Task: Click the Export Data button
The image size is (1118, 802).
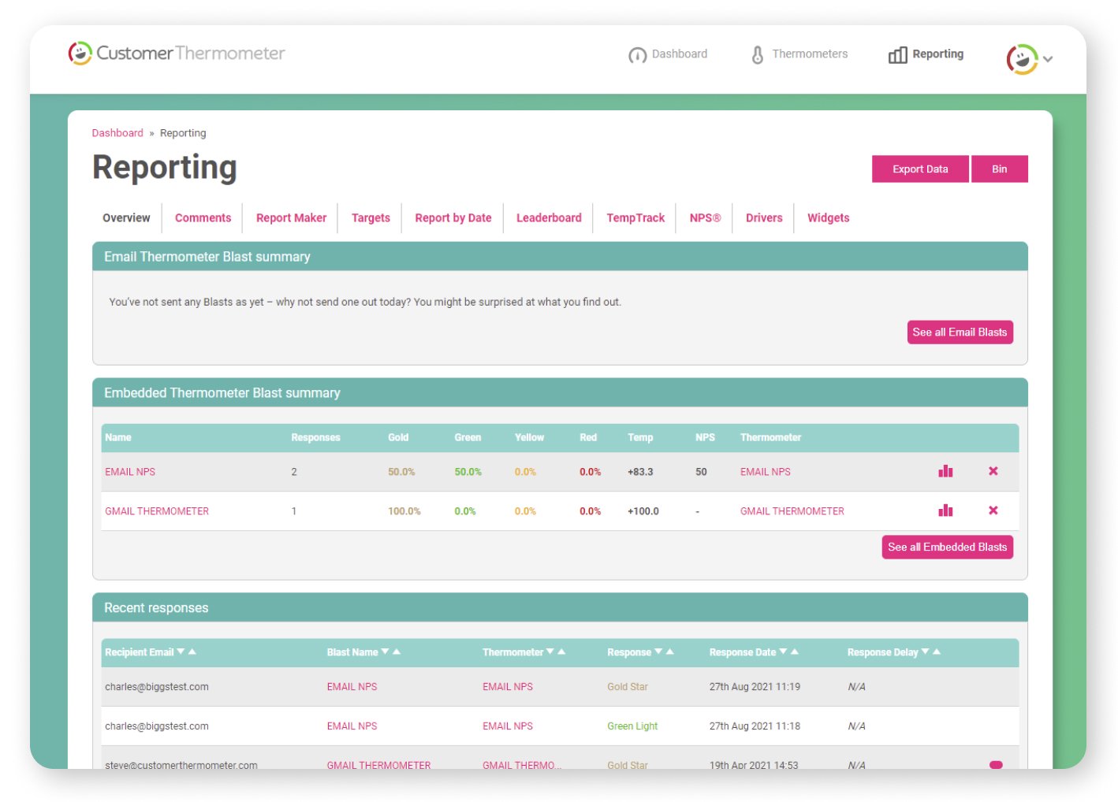Action: 920,169
